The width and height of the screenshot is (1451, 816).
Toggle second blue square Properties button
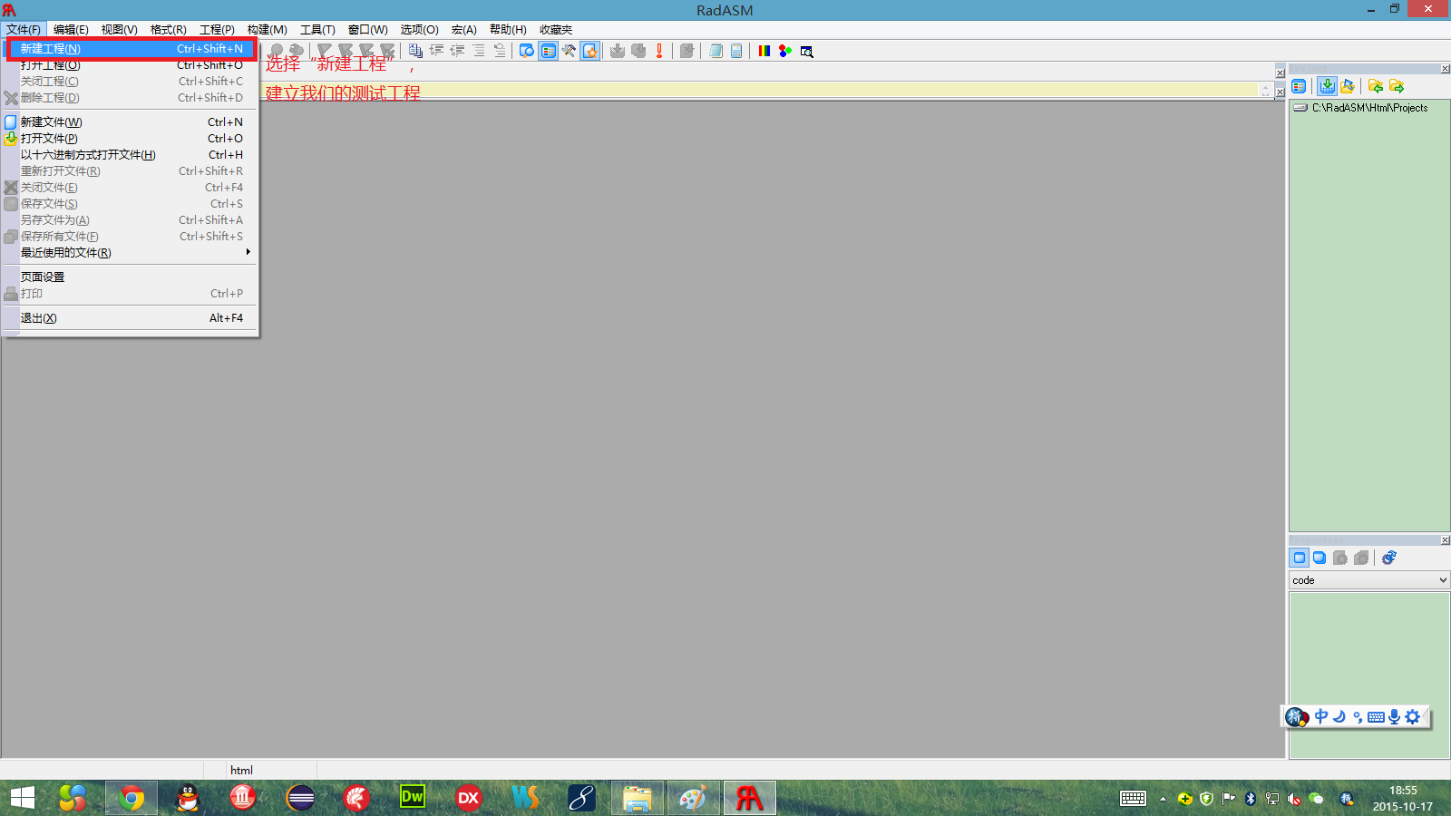click(x=1320, y=558)
